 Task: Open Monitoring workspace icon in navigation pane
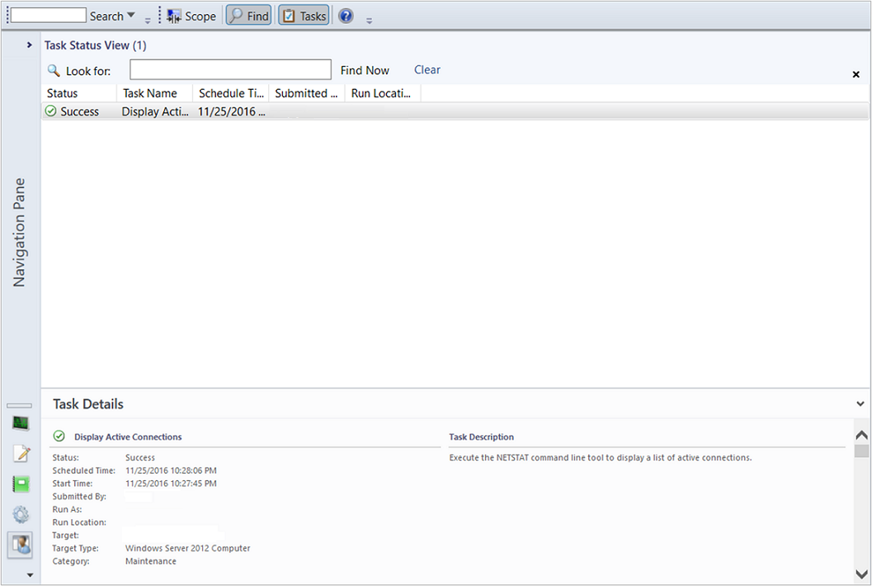[21, 423]
